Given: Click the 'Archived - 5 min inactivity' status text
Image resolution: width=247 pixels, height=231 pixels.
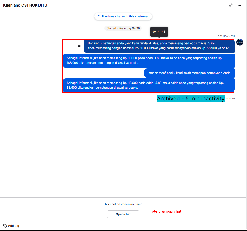Looking at the screenshot, I should 191,99.
